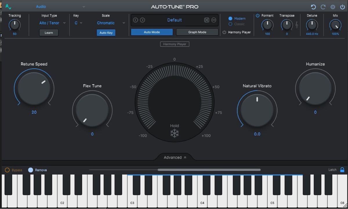Go to previous preset arrow
This screenshot has width=348, height=209.
pyautogui.click(x=135, y=20)
